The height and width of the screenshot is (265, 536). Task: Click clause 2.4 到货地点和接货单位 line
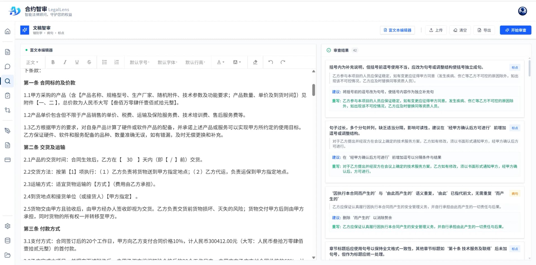81,197
